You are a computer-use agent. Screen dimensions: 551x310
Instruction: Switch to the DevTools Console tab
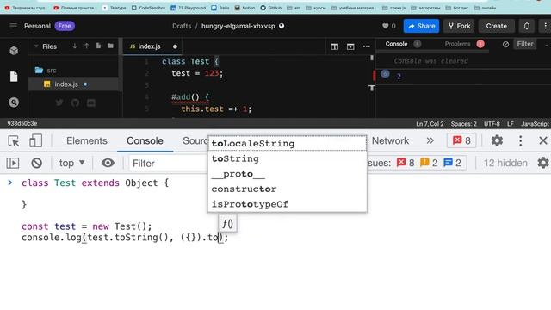coord(145,141)
